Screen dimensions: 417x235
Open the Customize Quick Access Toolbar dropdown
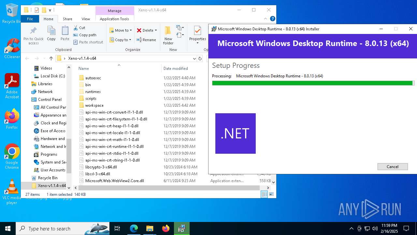50,10
